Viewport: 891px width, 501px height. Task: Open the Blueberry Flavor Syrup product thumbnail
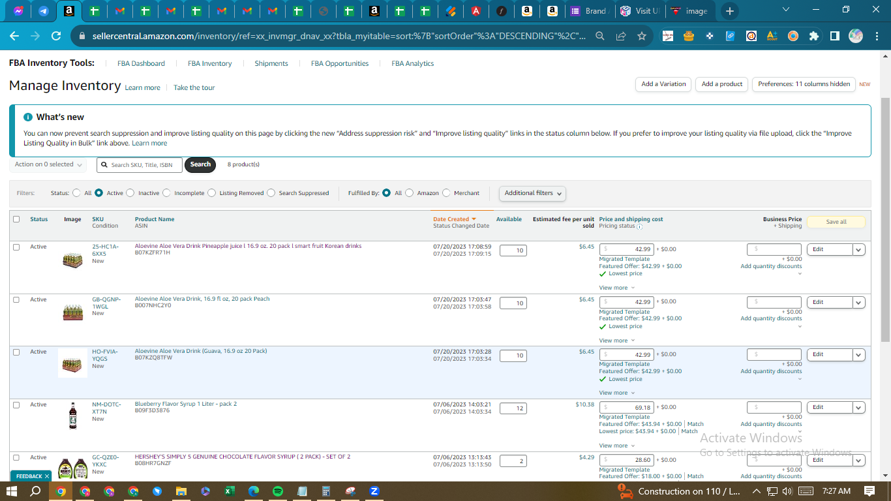tap(72, 416)
